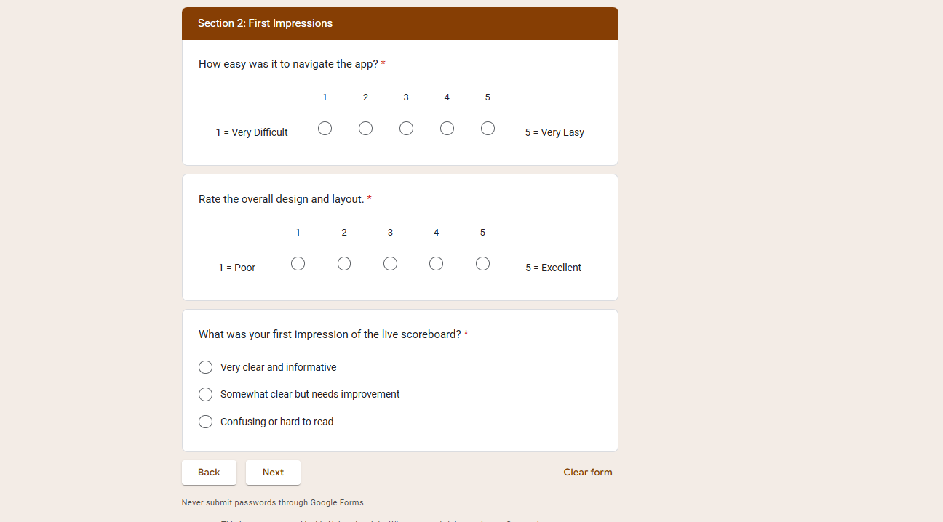Click the 'Rate the overall design' question text
The height and width of the screenshot is (522, 943).
pos(281,199)
